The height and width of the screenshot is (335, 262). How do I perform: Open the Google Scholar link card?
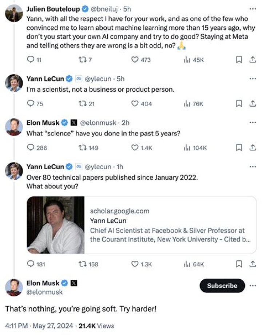[141, 225]
